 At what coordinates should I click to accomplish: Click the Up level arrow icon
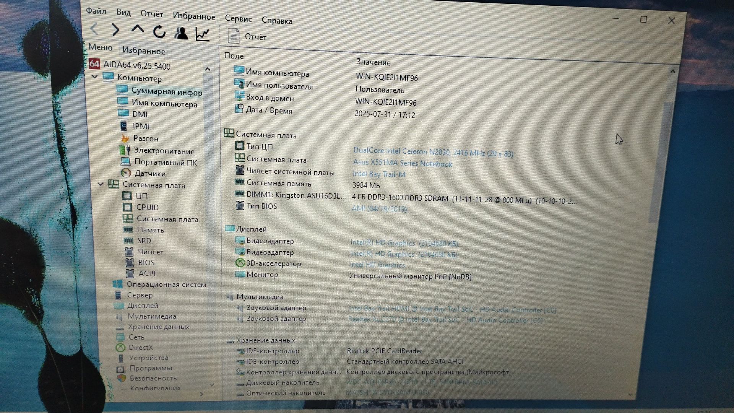tap(137, 30)
